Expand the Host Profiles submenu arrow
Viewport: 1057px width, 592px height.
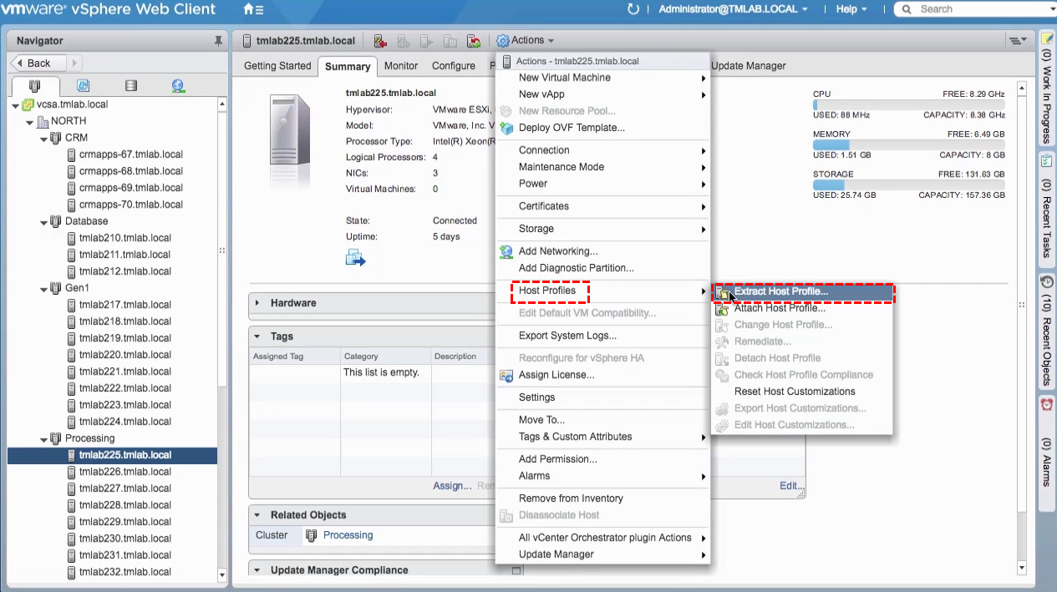click(702, 291)
